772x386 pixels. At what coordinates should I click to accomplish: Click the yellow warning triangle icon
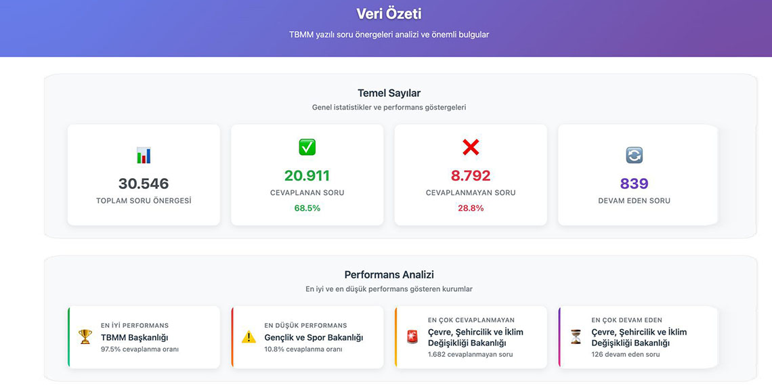tap(249, 337)
